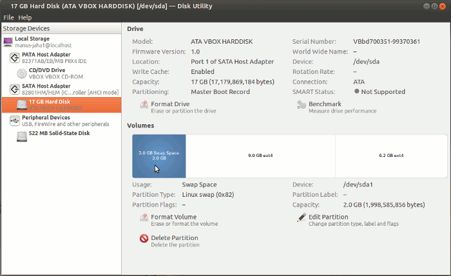451x276 pixels.
Task: Select the 9.0 GB ext4 partition
Action: [x=260, y=156]
